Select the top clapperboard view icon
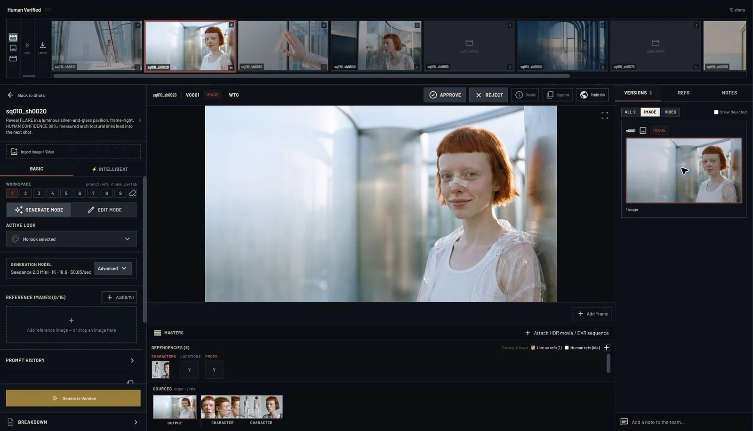The image size is (753, 431). (13, 37)
